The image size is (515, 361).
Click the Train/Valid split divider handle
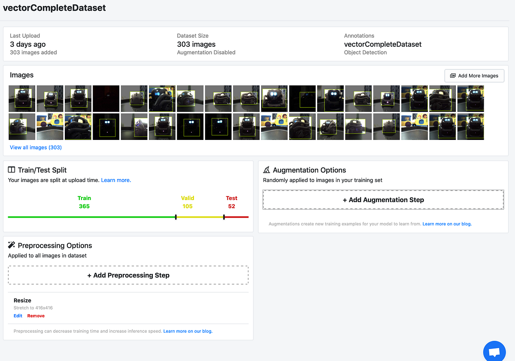point(176,217)
